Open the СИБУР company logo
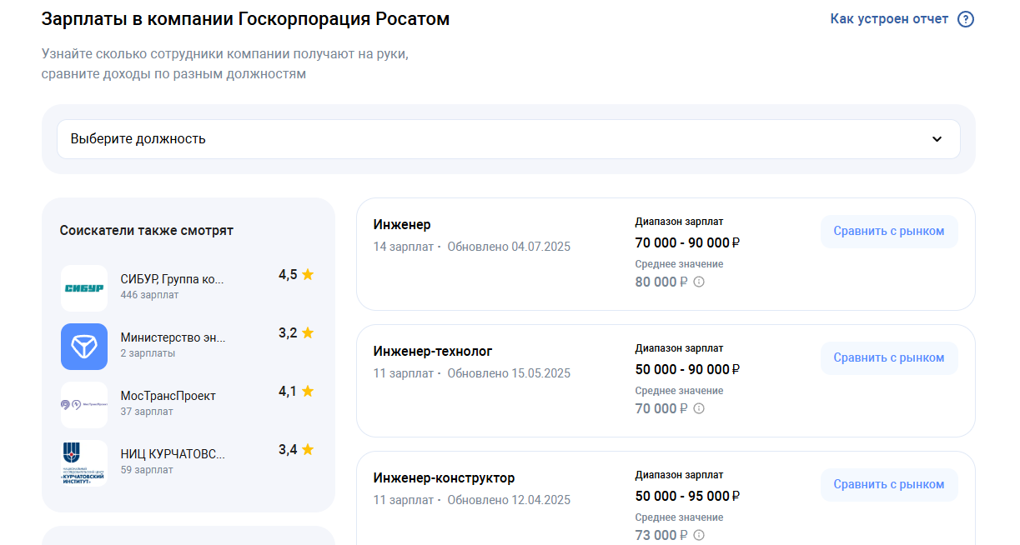The height and width of the screenshot is (545, 1020). tap(84, 288)
